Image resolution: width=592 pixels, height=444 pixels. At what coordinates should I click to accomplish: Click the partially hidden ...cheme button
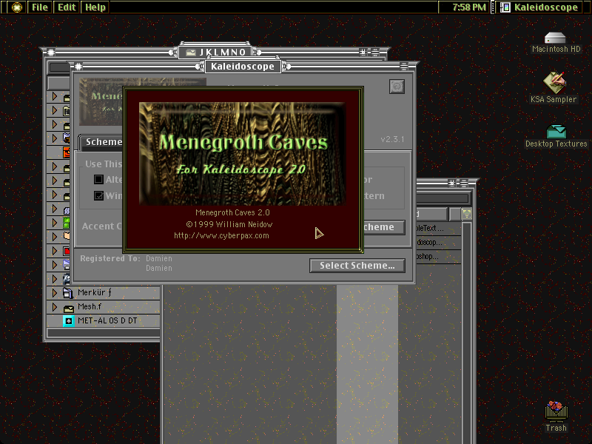tap(384, 227)
